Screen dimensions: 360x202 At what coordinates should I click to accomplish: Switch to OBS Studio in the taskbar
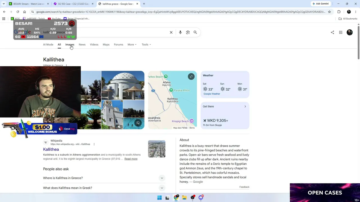pos(193,198)
